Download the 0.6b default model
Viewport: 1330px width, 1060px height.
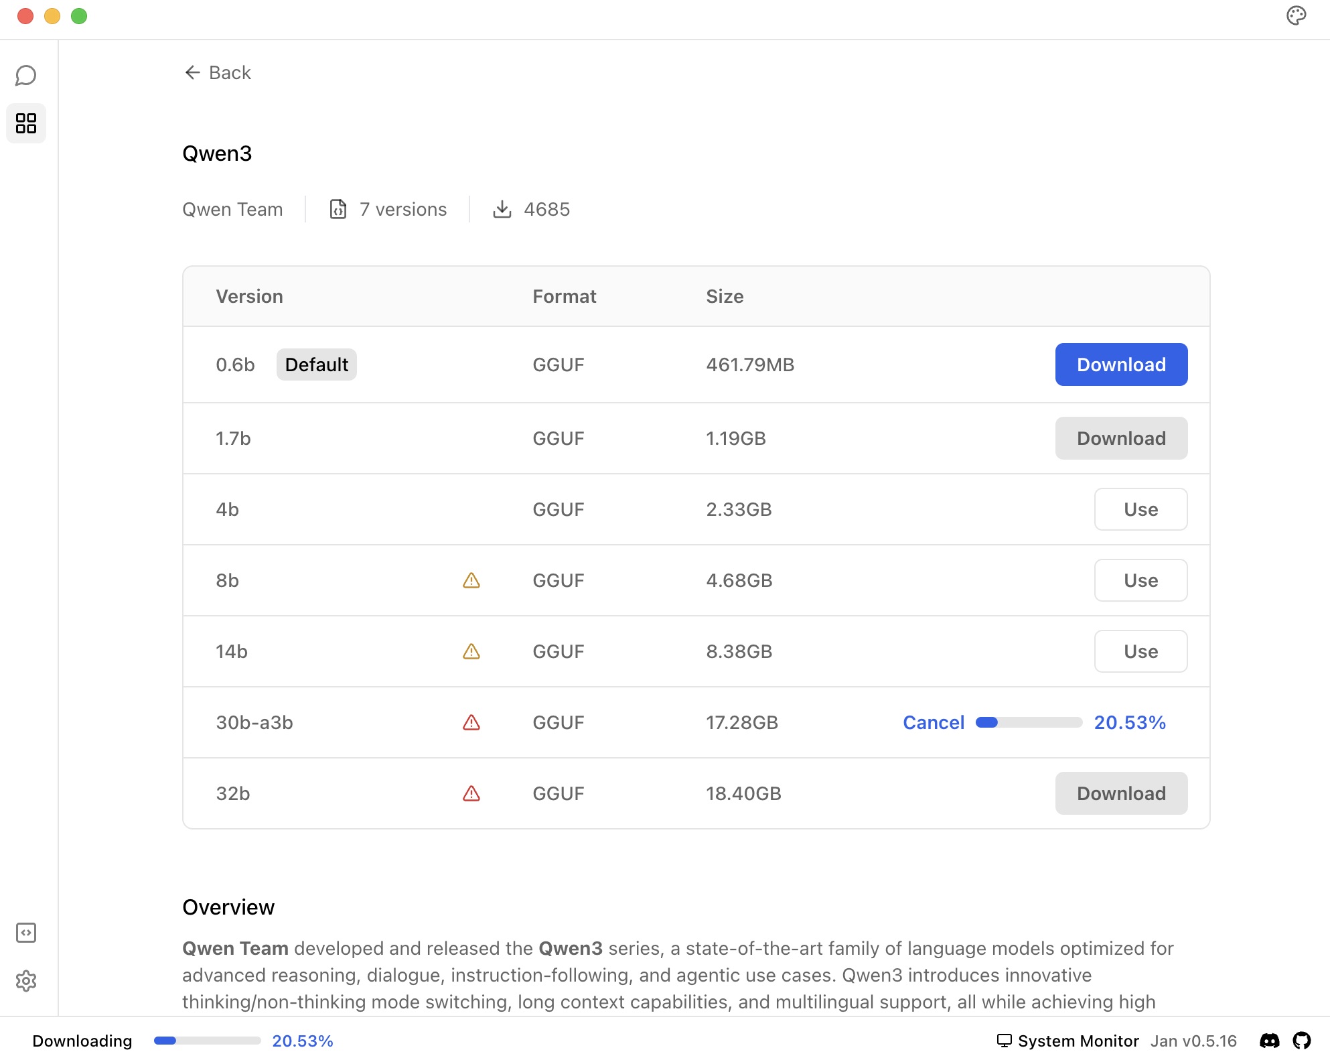(x=1120, y=365)
